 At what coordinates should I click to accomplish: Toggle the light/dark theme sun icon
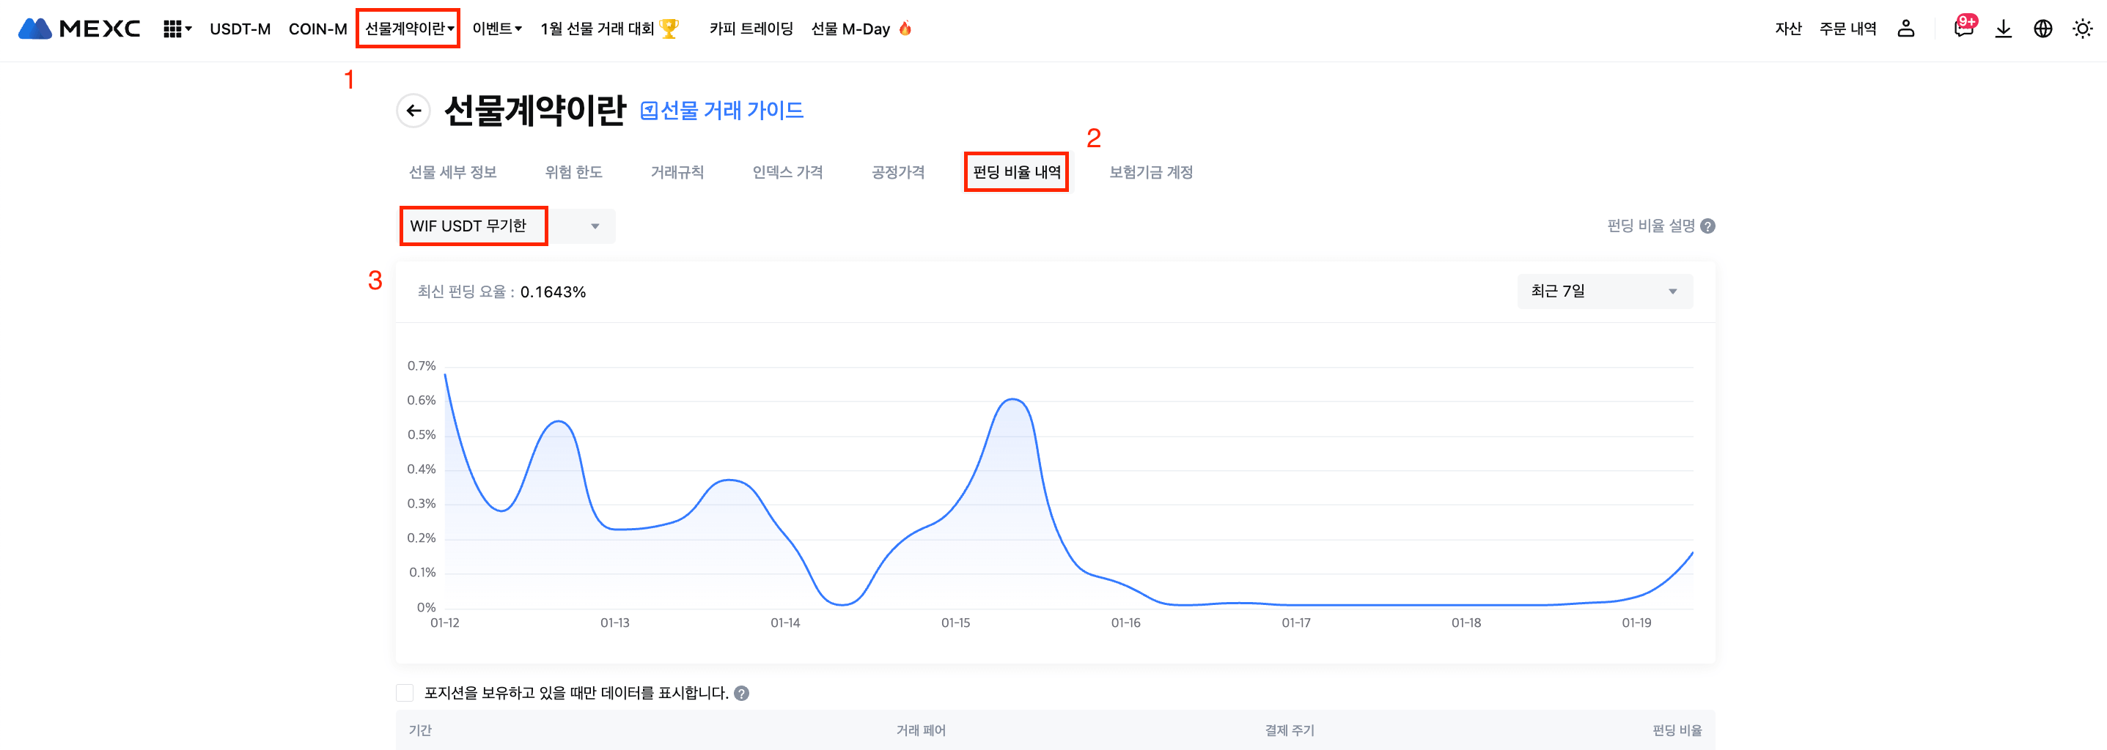click(x=2081, y=29)
